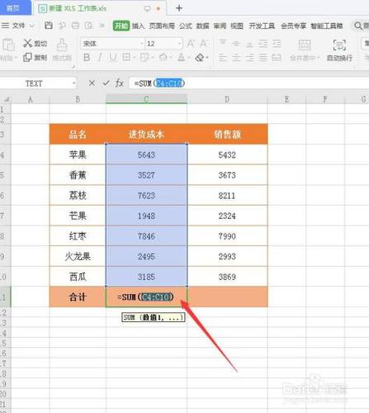Click the middle vertical align icon
Image resolution: width=369 pixels, height=413 pixels.
(236, 44)
